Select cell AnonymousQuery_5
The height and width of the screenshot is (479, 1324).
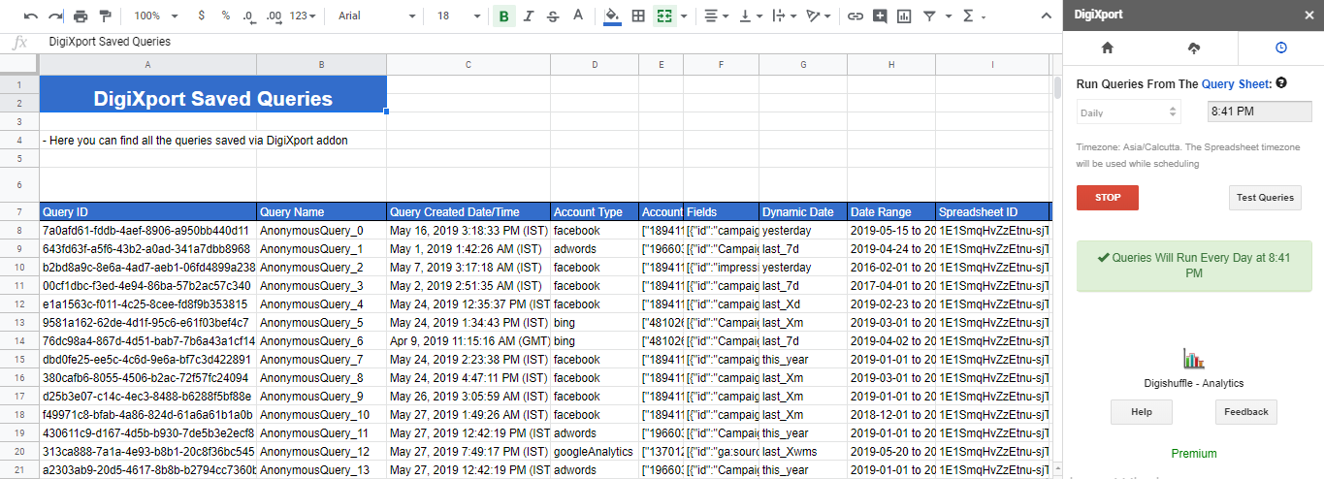click(x=321, y=323)
